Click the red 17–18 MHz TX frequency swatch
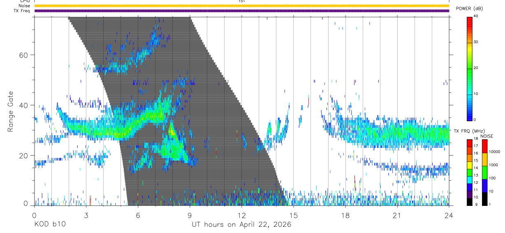The image size is (505, 233). tap(470, 143)
